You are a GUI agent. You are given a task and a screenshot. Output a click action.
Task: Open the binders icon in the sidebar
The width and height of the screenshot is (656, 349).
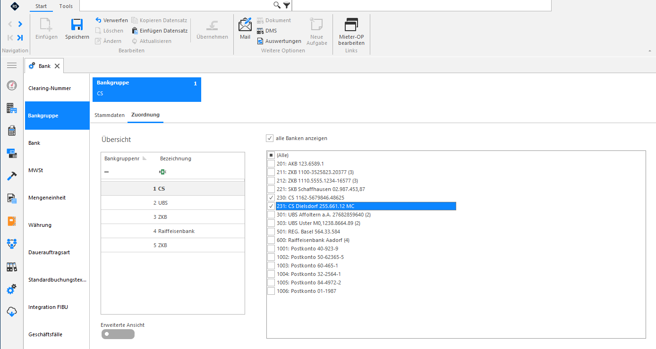[x=12, y=267]
